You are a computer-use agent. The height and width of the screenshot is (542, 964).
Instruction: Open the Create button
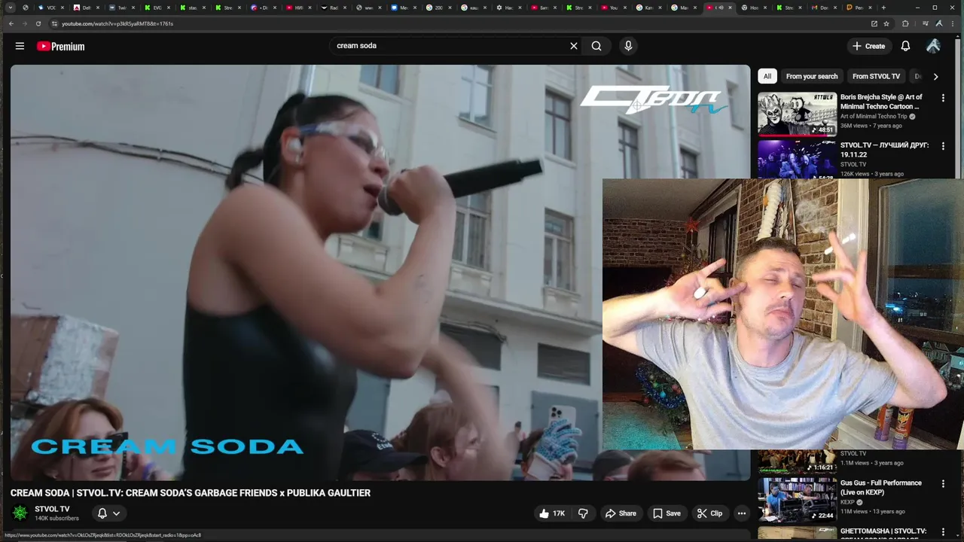[868, 46]
